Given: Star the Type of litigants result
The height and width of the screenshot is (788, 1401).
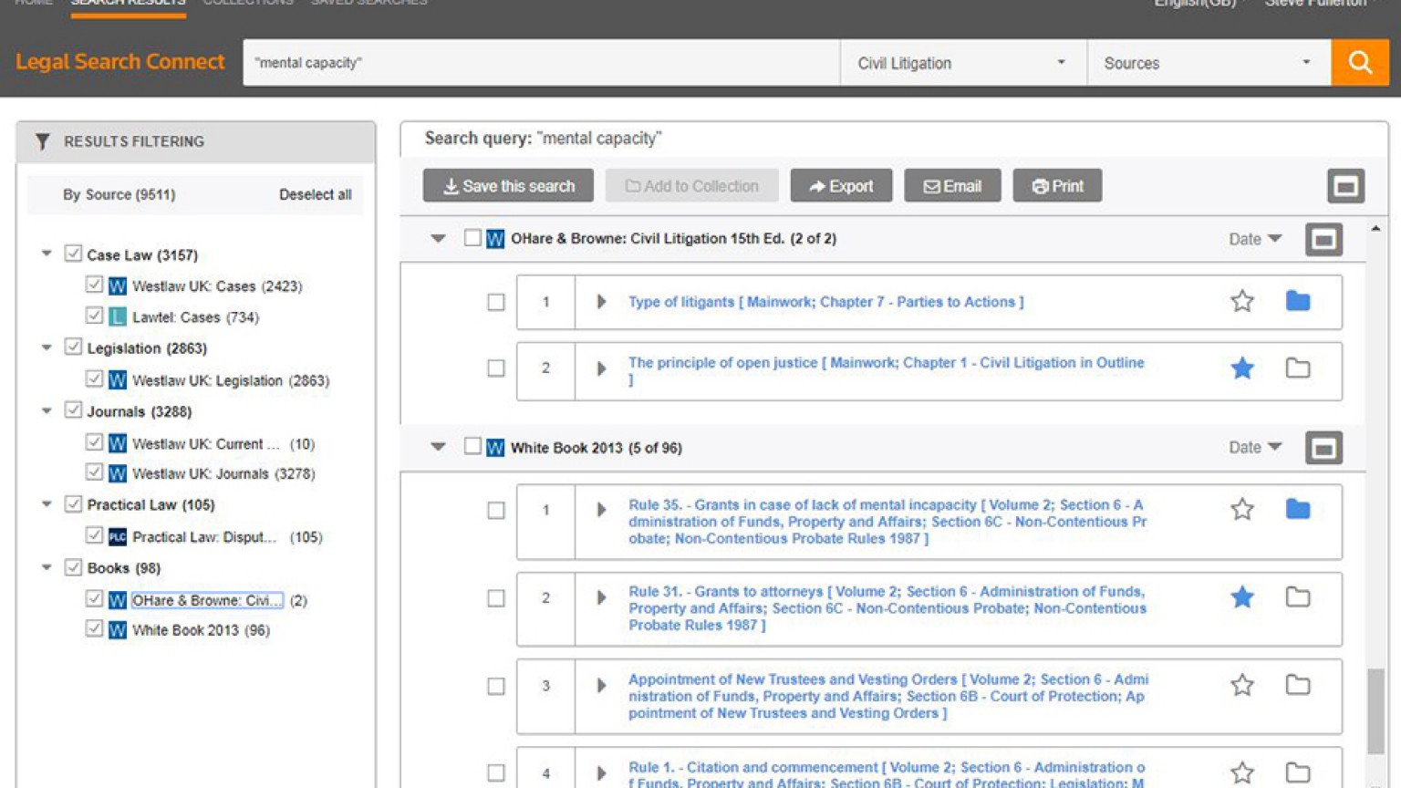Looking at the screenshot, I should pyautogui.click(x=1241, y=301).
